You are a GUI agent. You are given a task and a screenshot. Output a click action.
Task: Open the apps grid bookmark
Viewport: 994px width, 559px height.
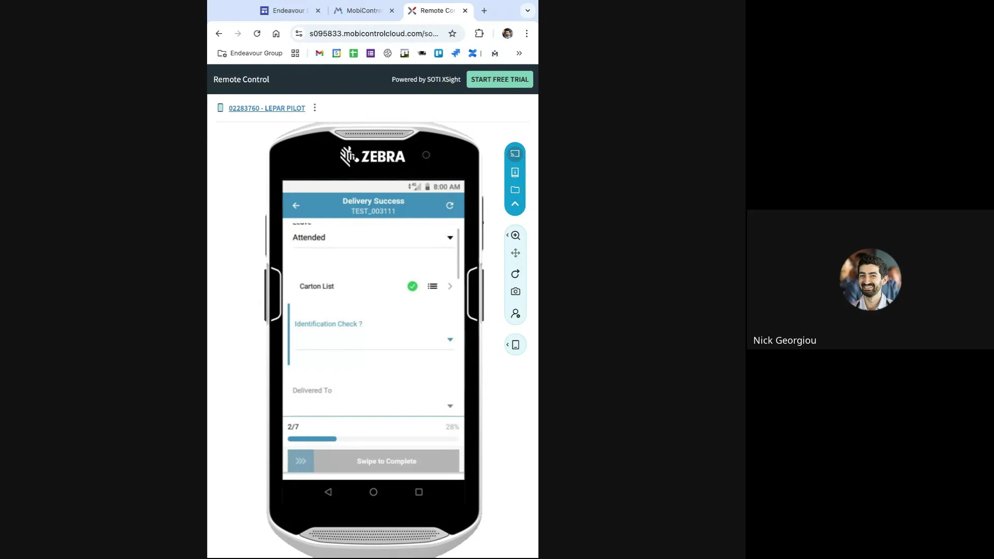295,53
